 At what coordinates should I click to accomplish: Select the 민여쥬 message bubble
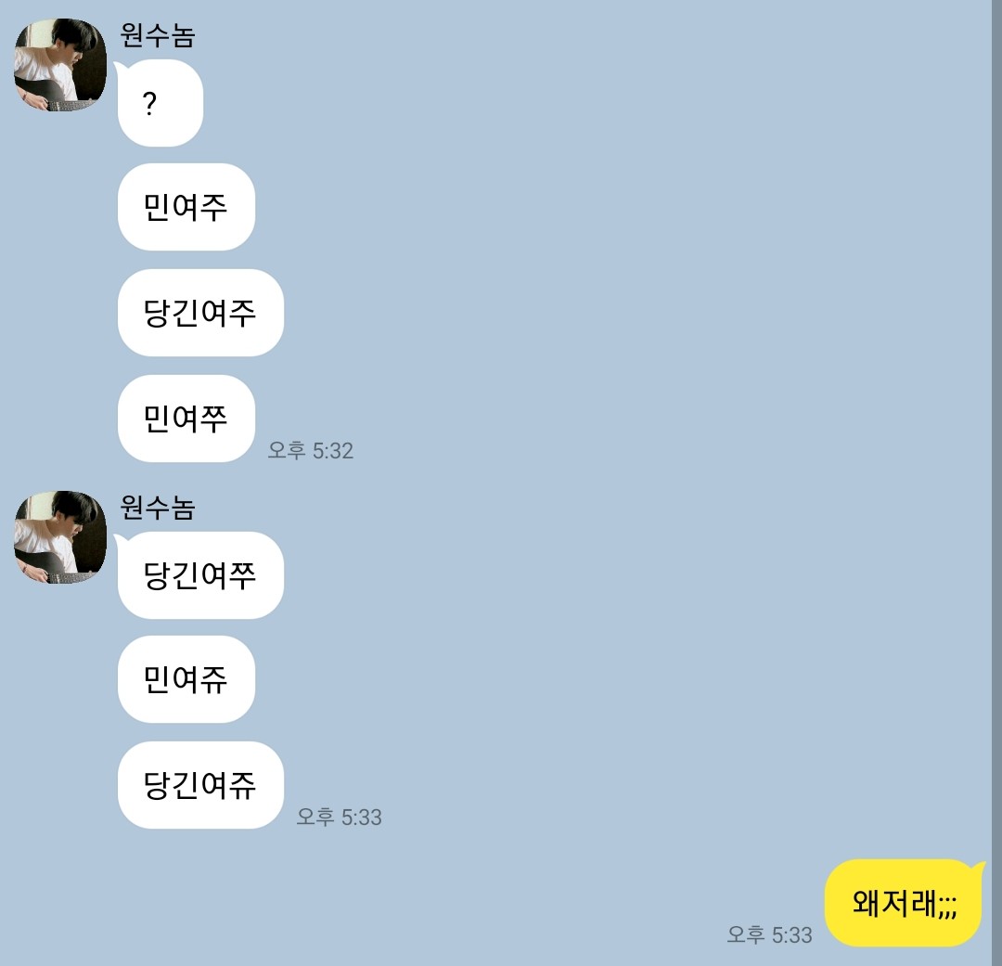click(186, 679)
